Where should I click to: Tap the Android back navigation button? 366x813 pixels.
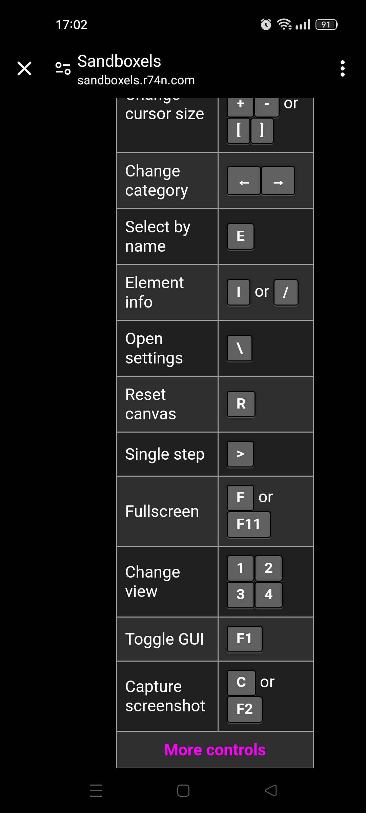pos(270,791)
